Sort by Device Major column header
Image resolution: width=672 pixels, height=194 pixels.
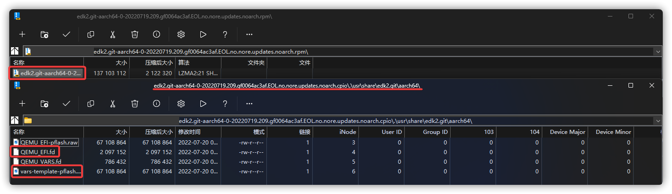click(x=564, y=132)
